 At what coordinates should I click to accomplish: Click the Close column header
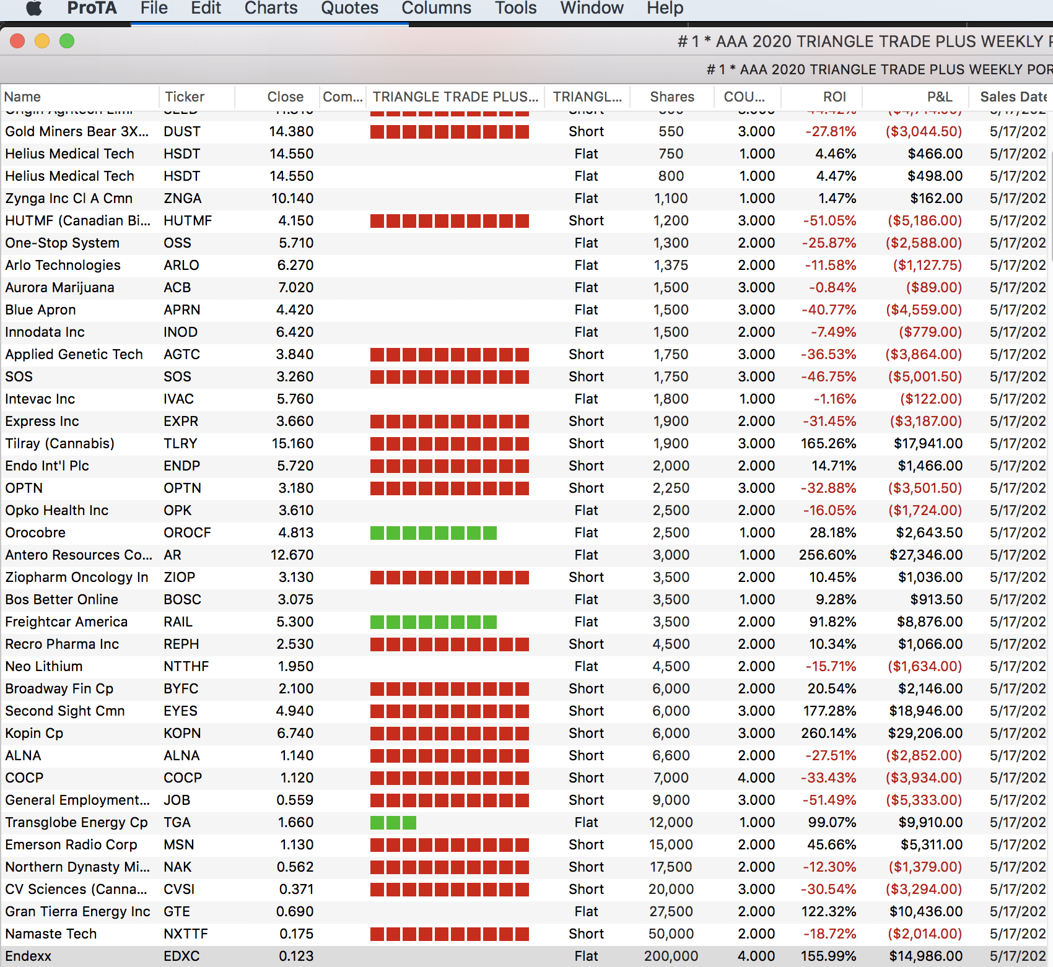285,97
